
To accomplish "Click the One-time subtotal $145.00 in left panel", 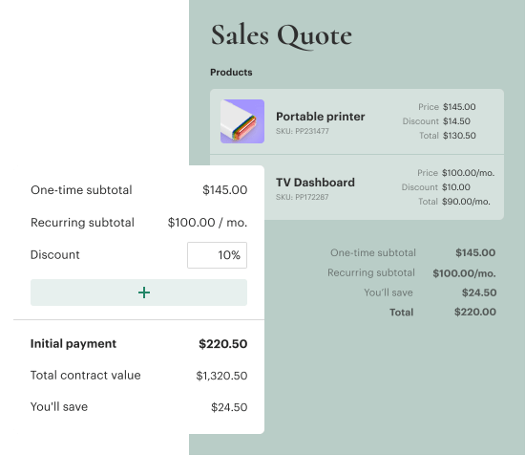I will pyautogui.click(x=225, y=190).
